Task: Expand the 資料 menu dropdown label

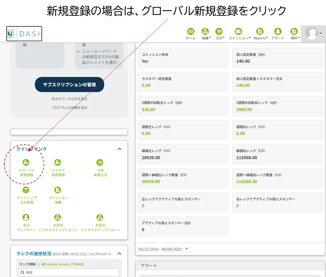Action: (x=295, y=38)
